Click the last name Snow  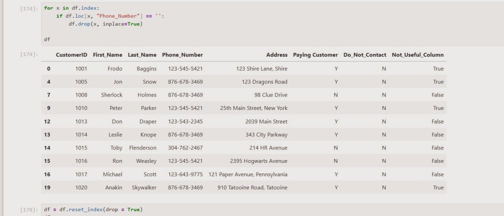point(150,82)
